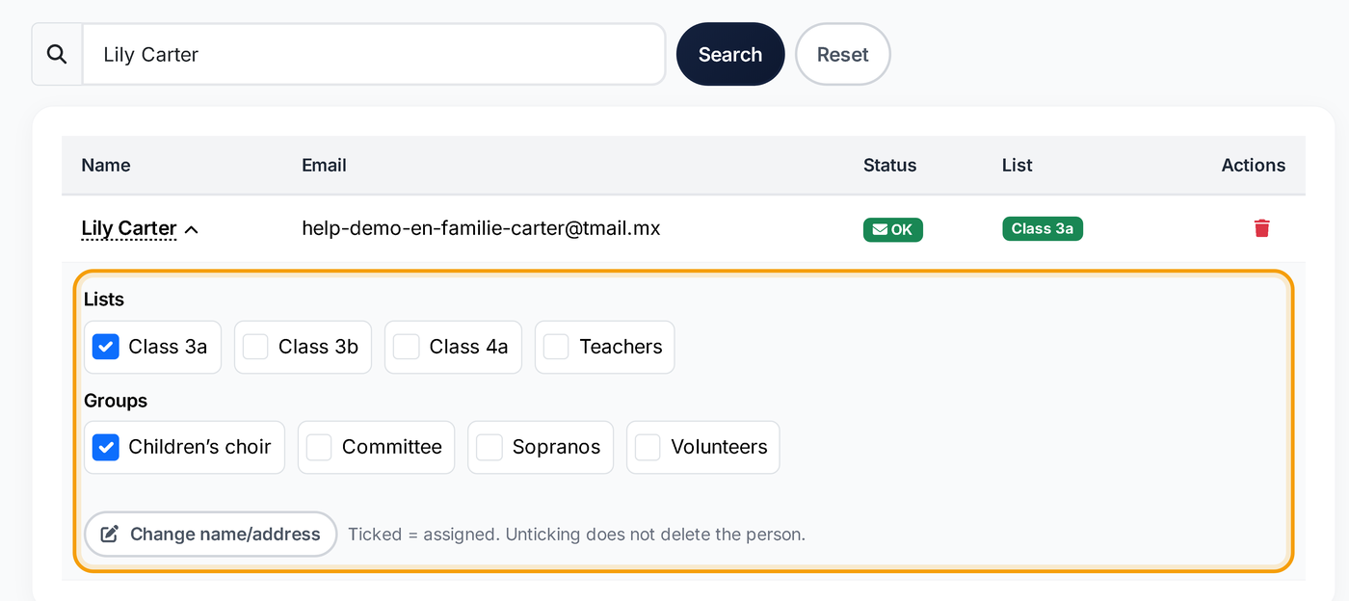Tick the Committee group checkbox
Screen dimensions: 1349x601
[x=319, y=447]
